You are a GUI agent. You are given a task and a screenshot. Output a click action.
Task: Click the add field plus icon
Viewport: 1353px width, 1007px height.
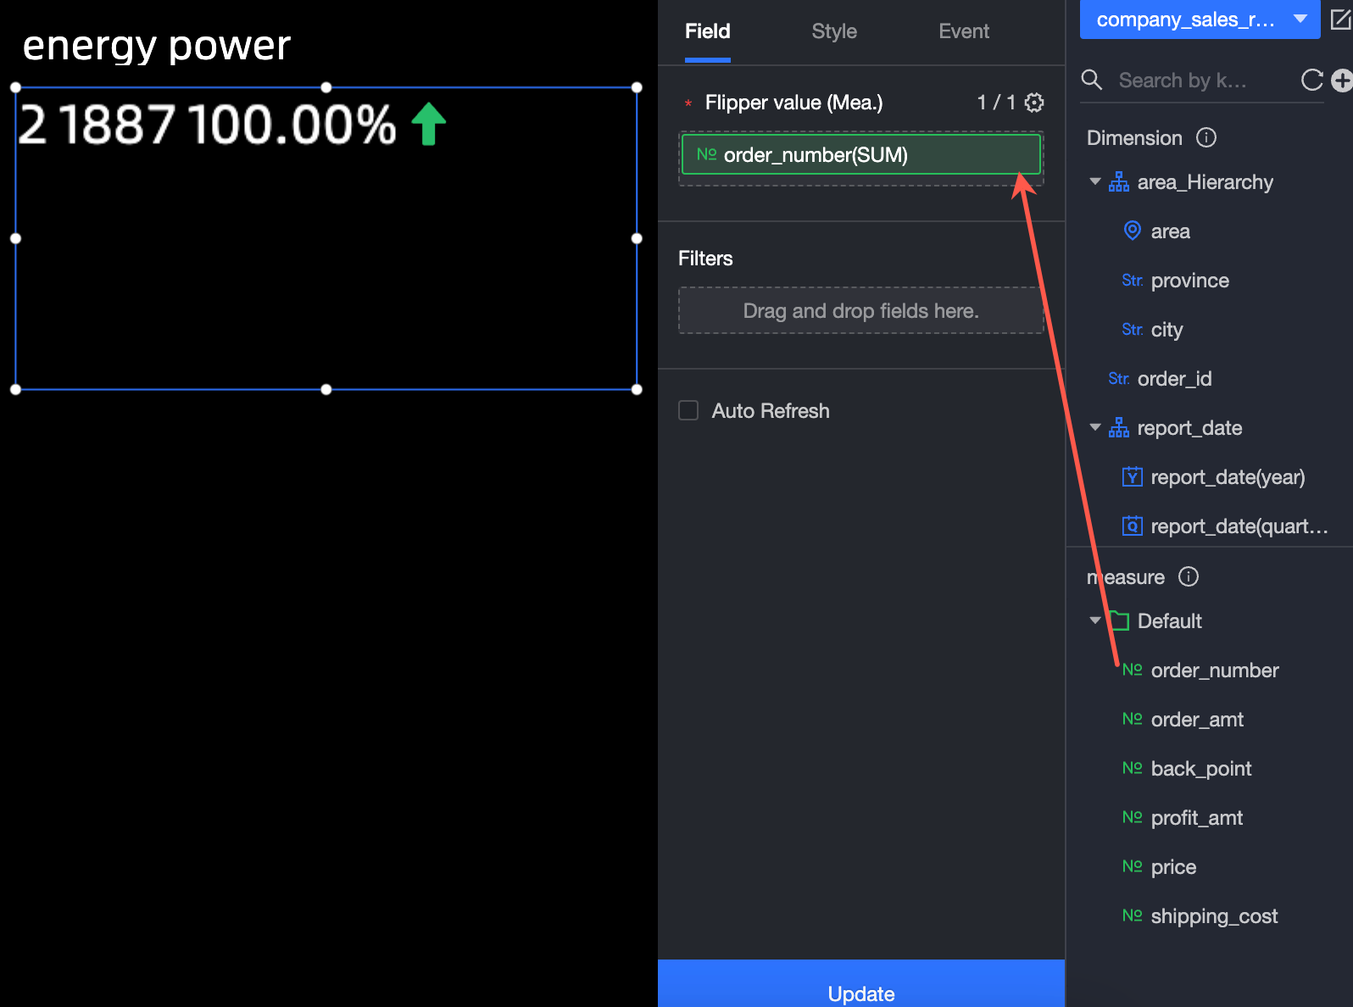[1342, 81]
